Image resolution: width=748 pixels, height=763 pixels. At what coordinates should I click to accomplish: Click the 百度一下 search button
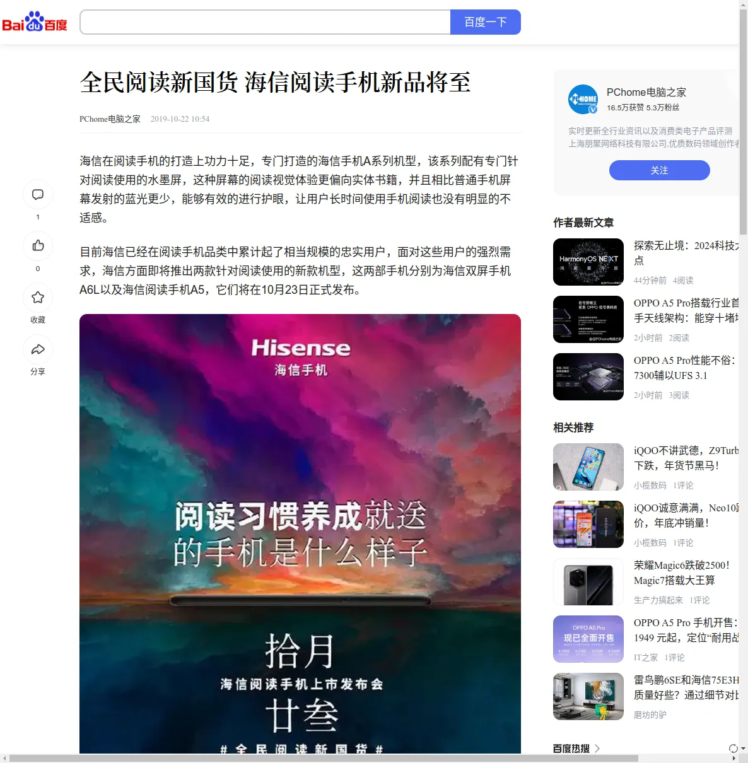pyautogui.click(x=486, y=22)
